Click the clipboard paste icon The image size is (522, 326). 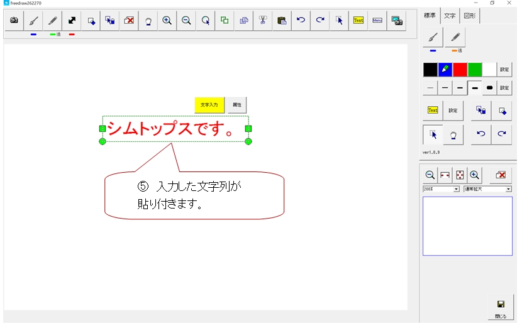(282, 21)
